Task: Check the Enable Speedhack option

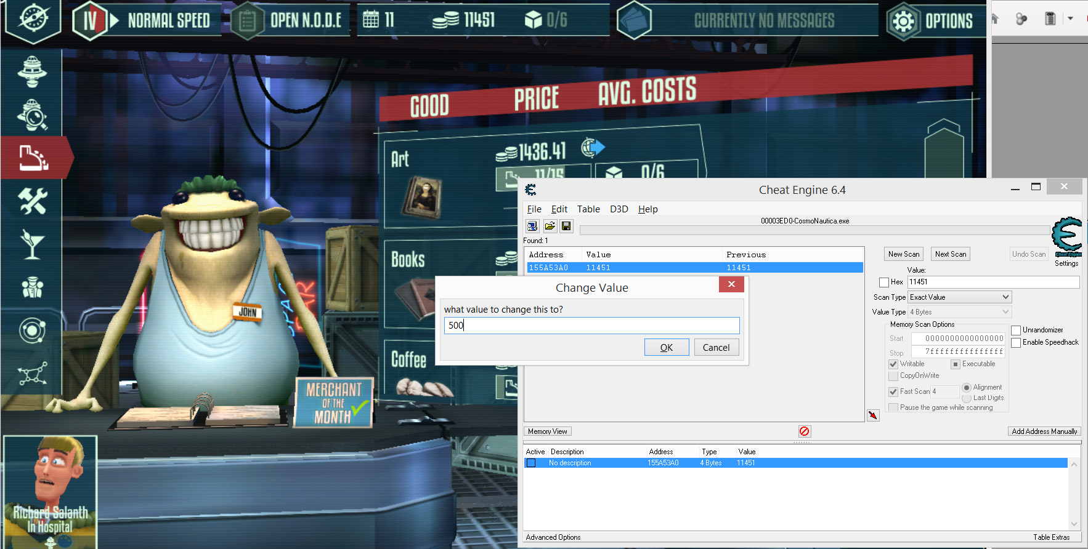Action: tap(1016, 343)
